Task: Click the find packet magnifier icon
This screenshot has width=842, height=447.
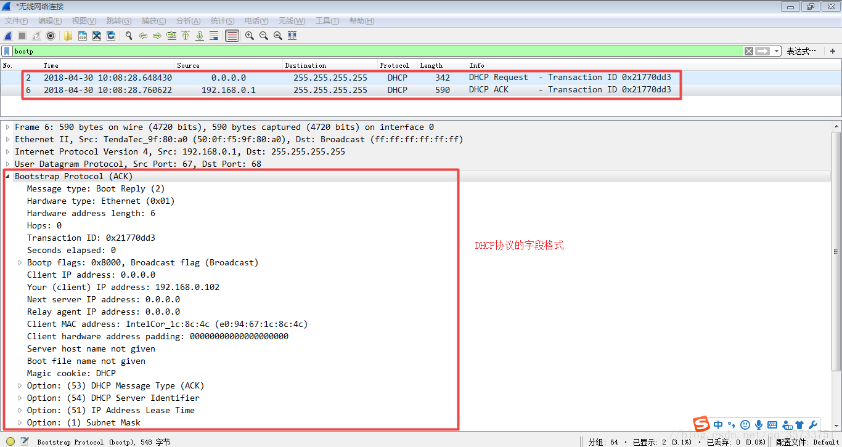Action: (129, 36)
